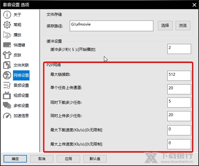Switch to the 播放 section
Screen dimensions: 199x166
17,35
